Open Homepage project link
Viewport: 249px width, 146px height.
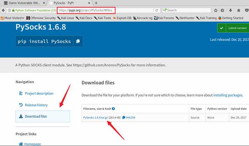coord(33,144)
